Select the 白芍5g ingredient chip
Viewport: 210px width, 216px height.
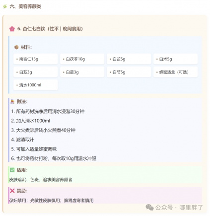pyautogui.click(x=129, y=72)
